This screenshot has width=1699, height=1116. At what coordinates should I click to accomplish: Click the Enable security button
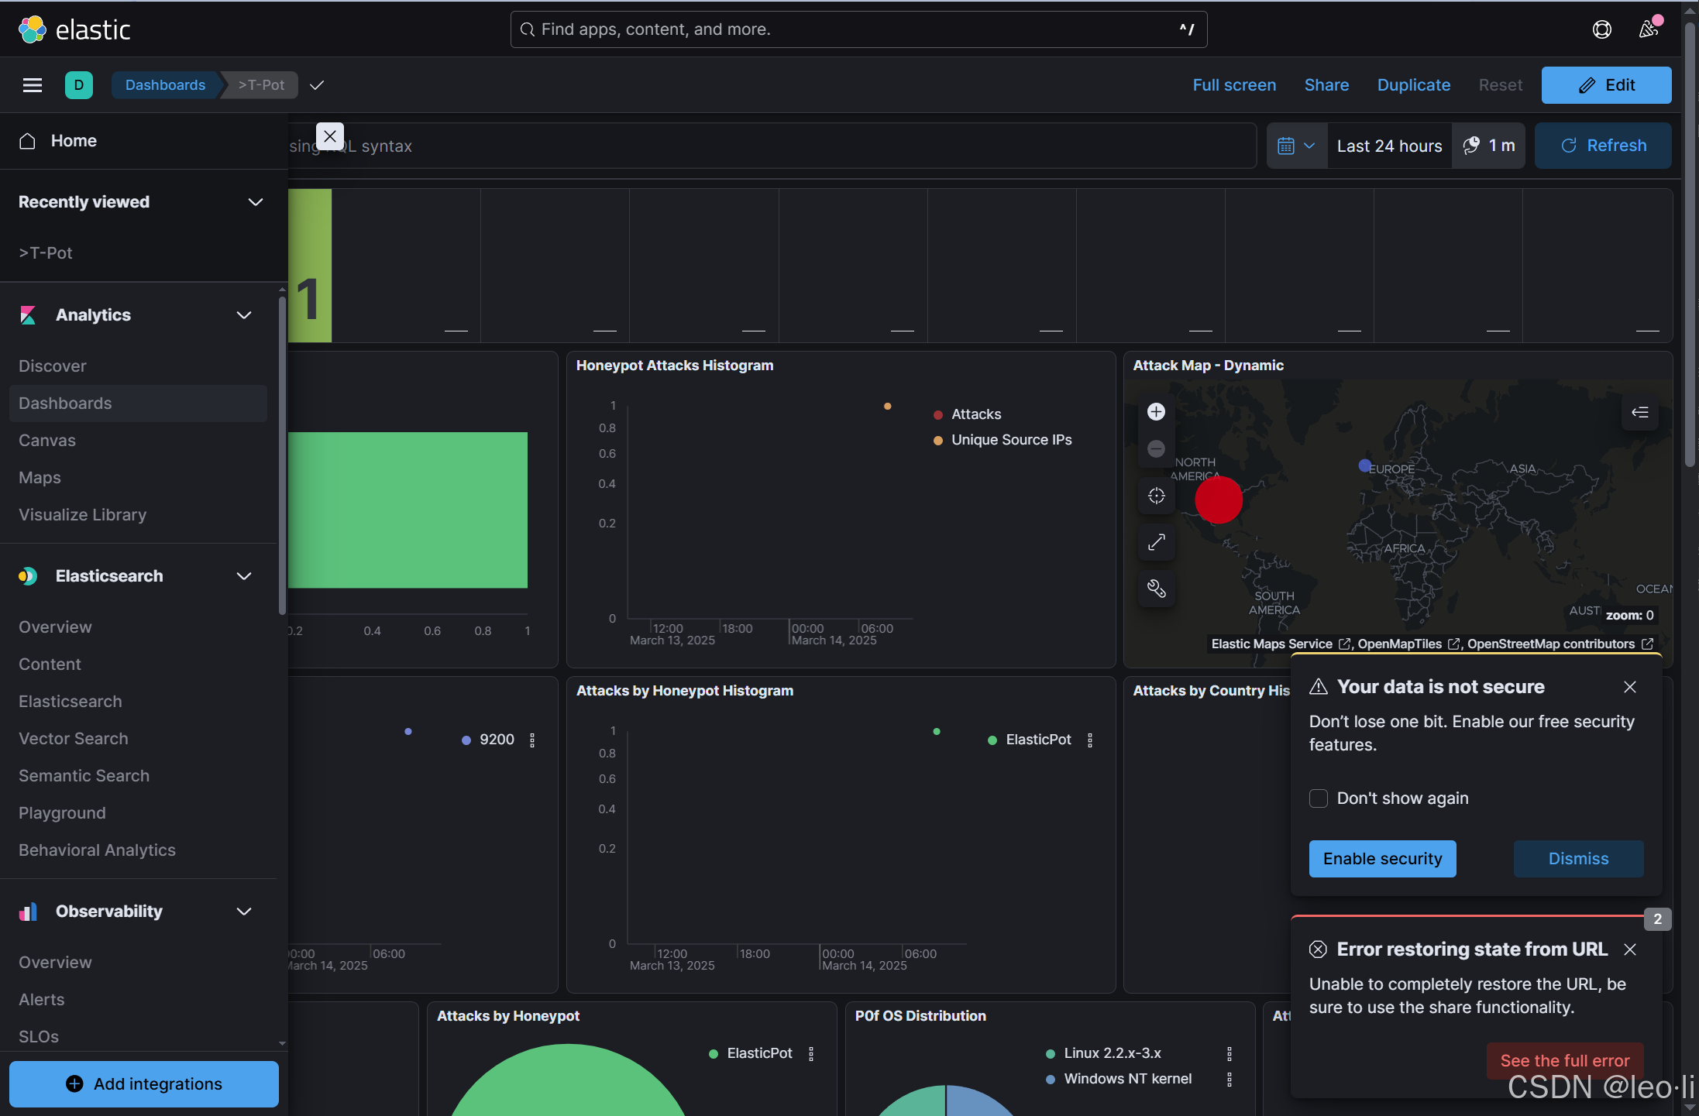point(1382,859)
